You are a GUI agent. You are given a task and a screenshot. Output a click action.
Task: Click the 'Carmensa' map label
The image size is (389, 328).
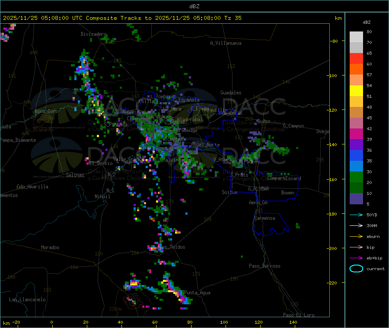point(265,218)
